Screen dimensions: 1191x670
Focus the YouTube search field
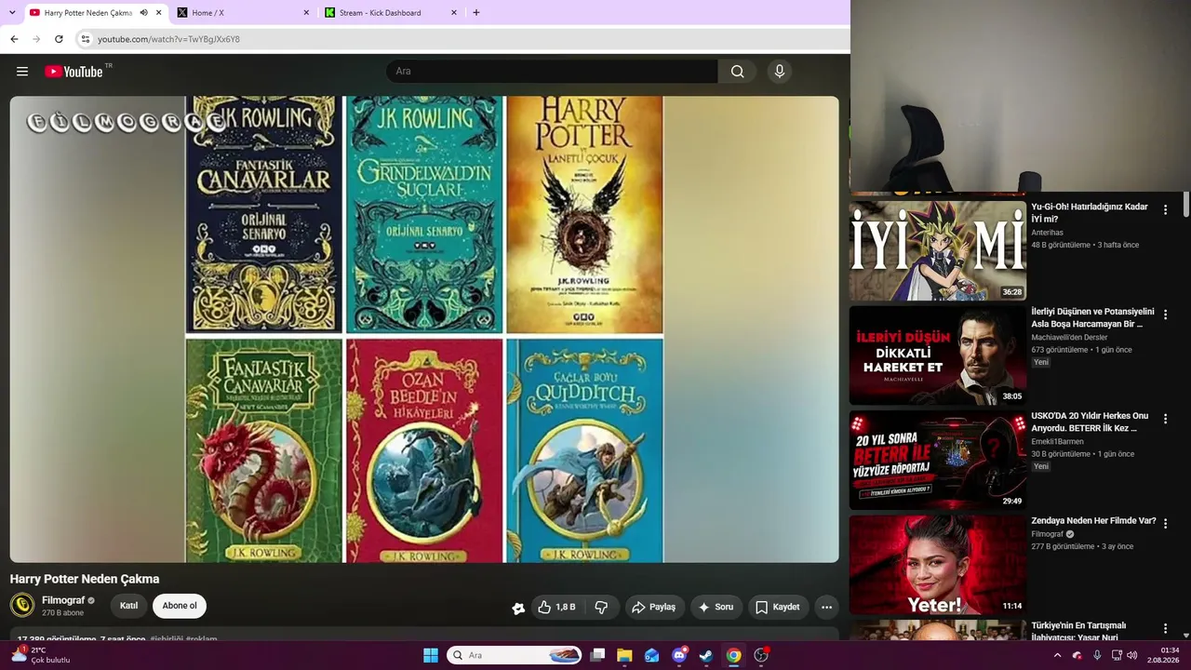click(552, 72)
